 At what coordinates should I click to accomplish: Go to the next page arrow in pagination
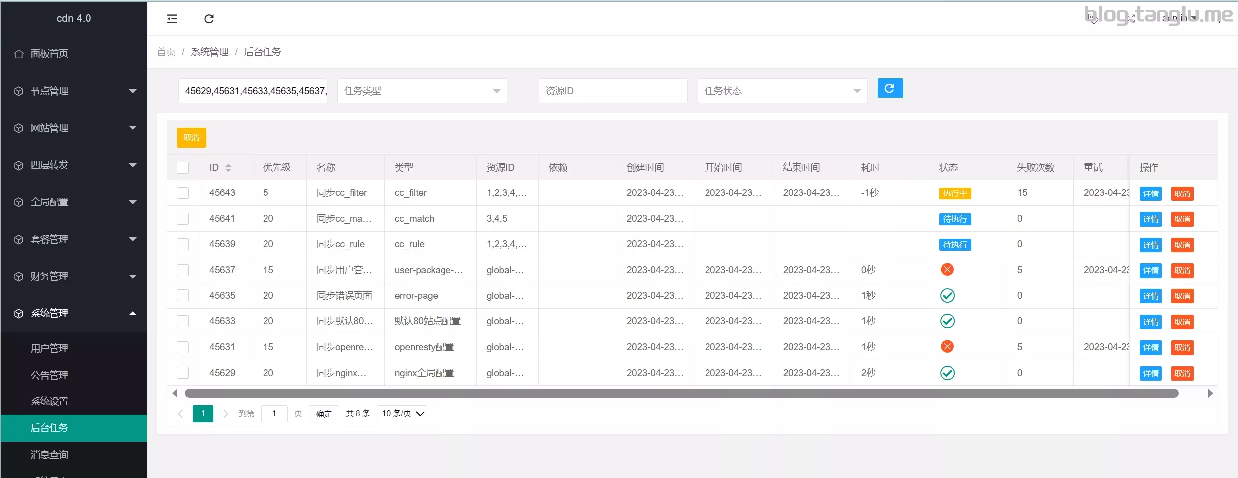point(226,414)
